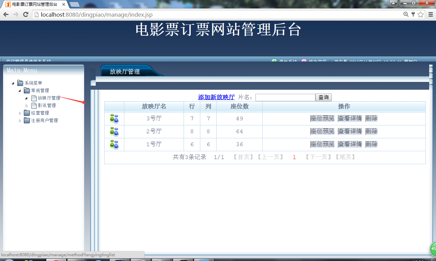Image resolution: width=436 pixels, height=261 pixels.
Task: Click 删除 for 2号厅
Action: coord(371,131)
